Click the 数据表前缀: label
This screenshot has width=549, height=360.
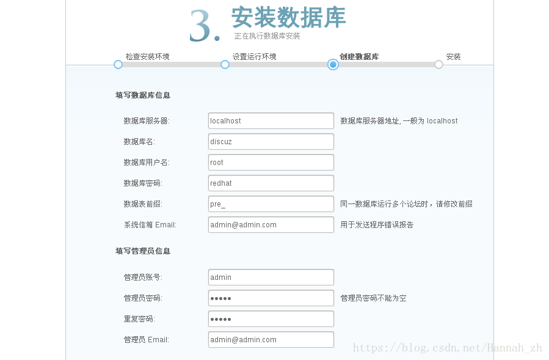(143, 204)
